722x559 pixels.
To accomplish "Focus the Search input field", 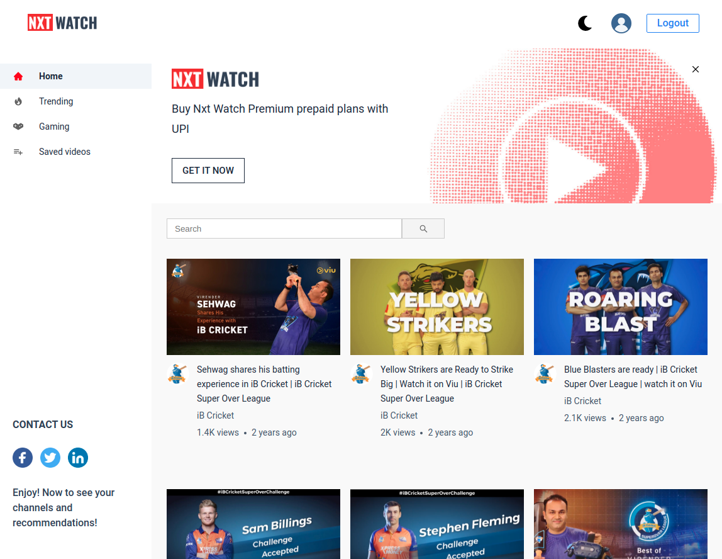I will [x=284, y=229].
